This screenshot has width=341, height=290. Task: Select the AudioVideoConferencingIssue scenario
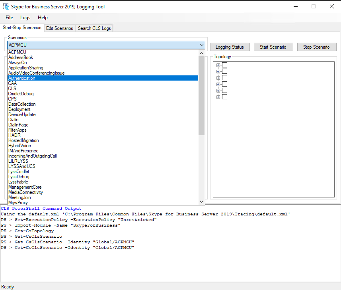pos(103,73)
